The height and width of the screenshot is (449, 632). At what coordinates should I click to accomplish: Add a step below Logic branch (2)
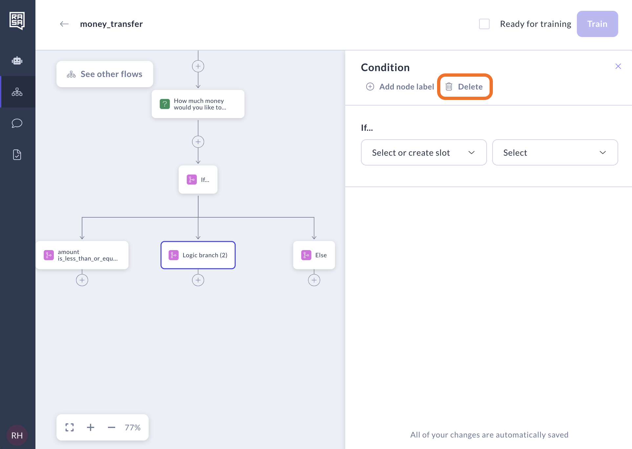coord(198,280)
